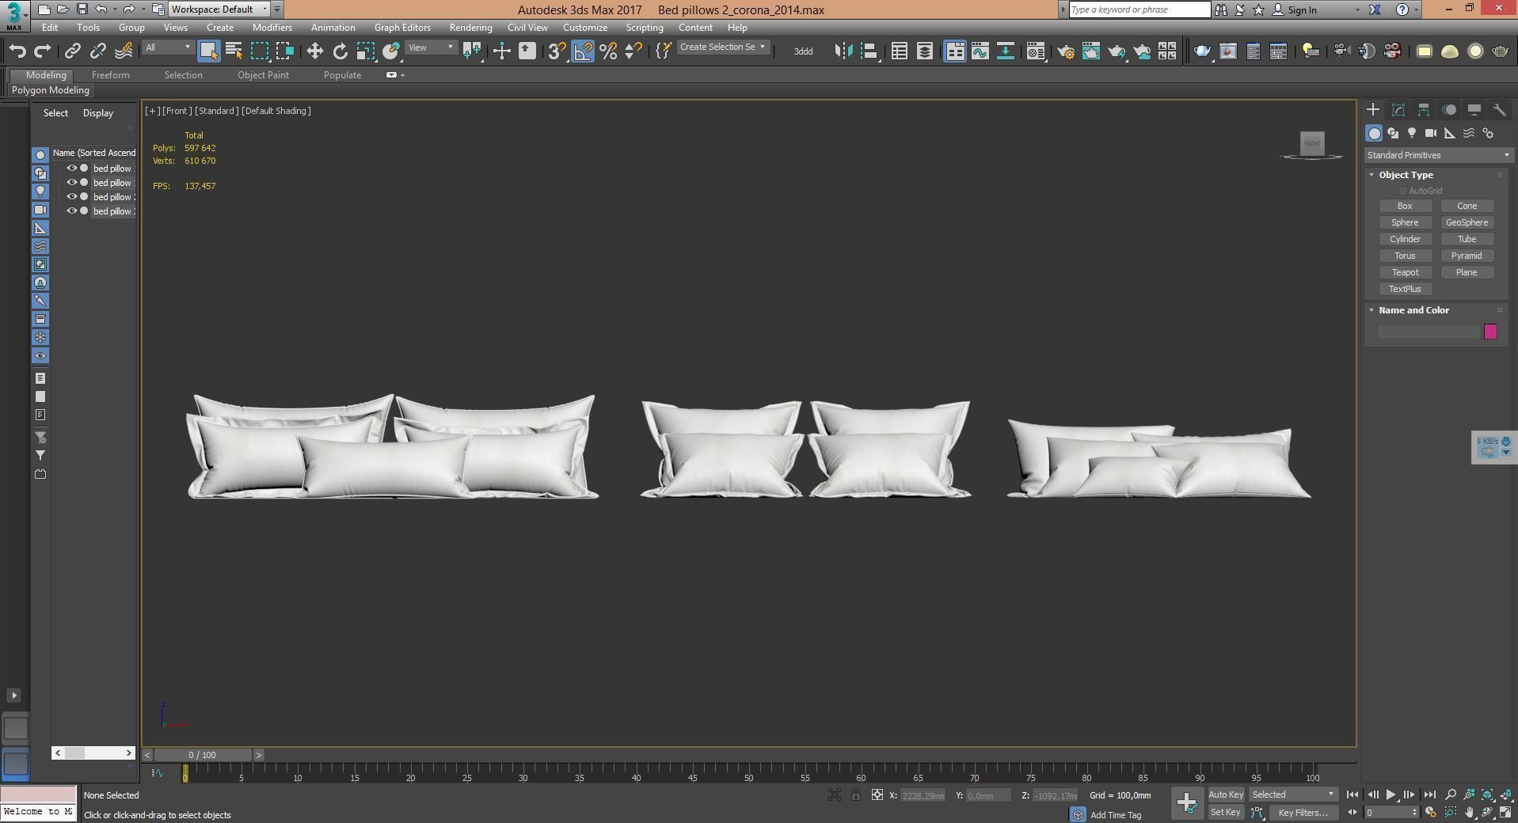Screen dimensions: 1518x823
Task: Open the Rendering menu
Action: point(470,28)
